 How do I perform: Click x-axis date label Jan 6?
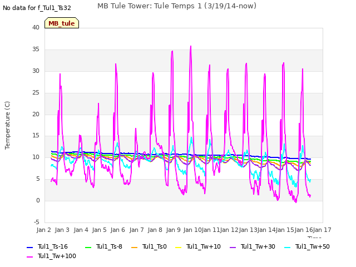(x=117, y=230)
